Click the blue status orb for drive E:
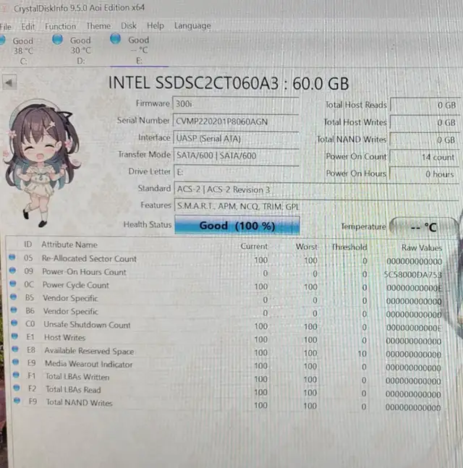 (x=115, y=38)
